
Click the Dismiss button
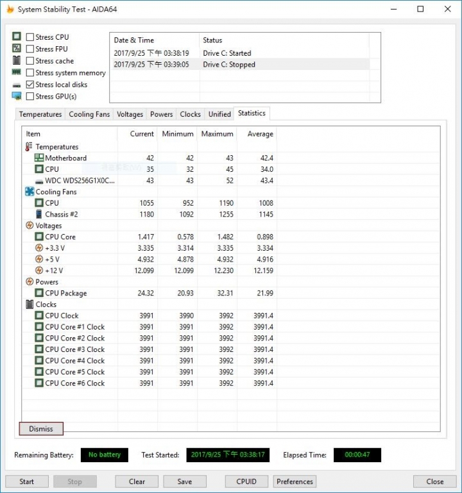tap(41, 429)
